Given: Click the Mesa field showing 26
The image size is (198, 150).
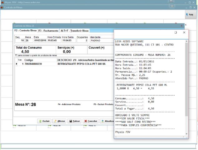Looking at the screenshot, I should (x=29, y=41).
